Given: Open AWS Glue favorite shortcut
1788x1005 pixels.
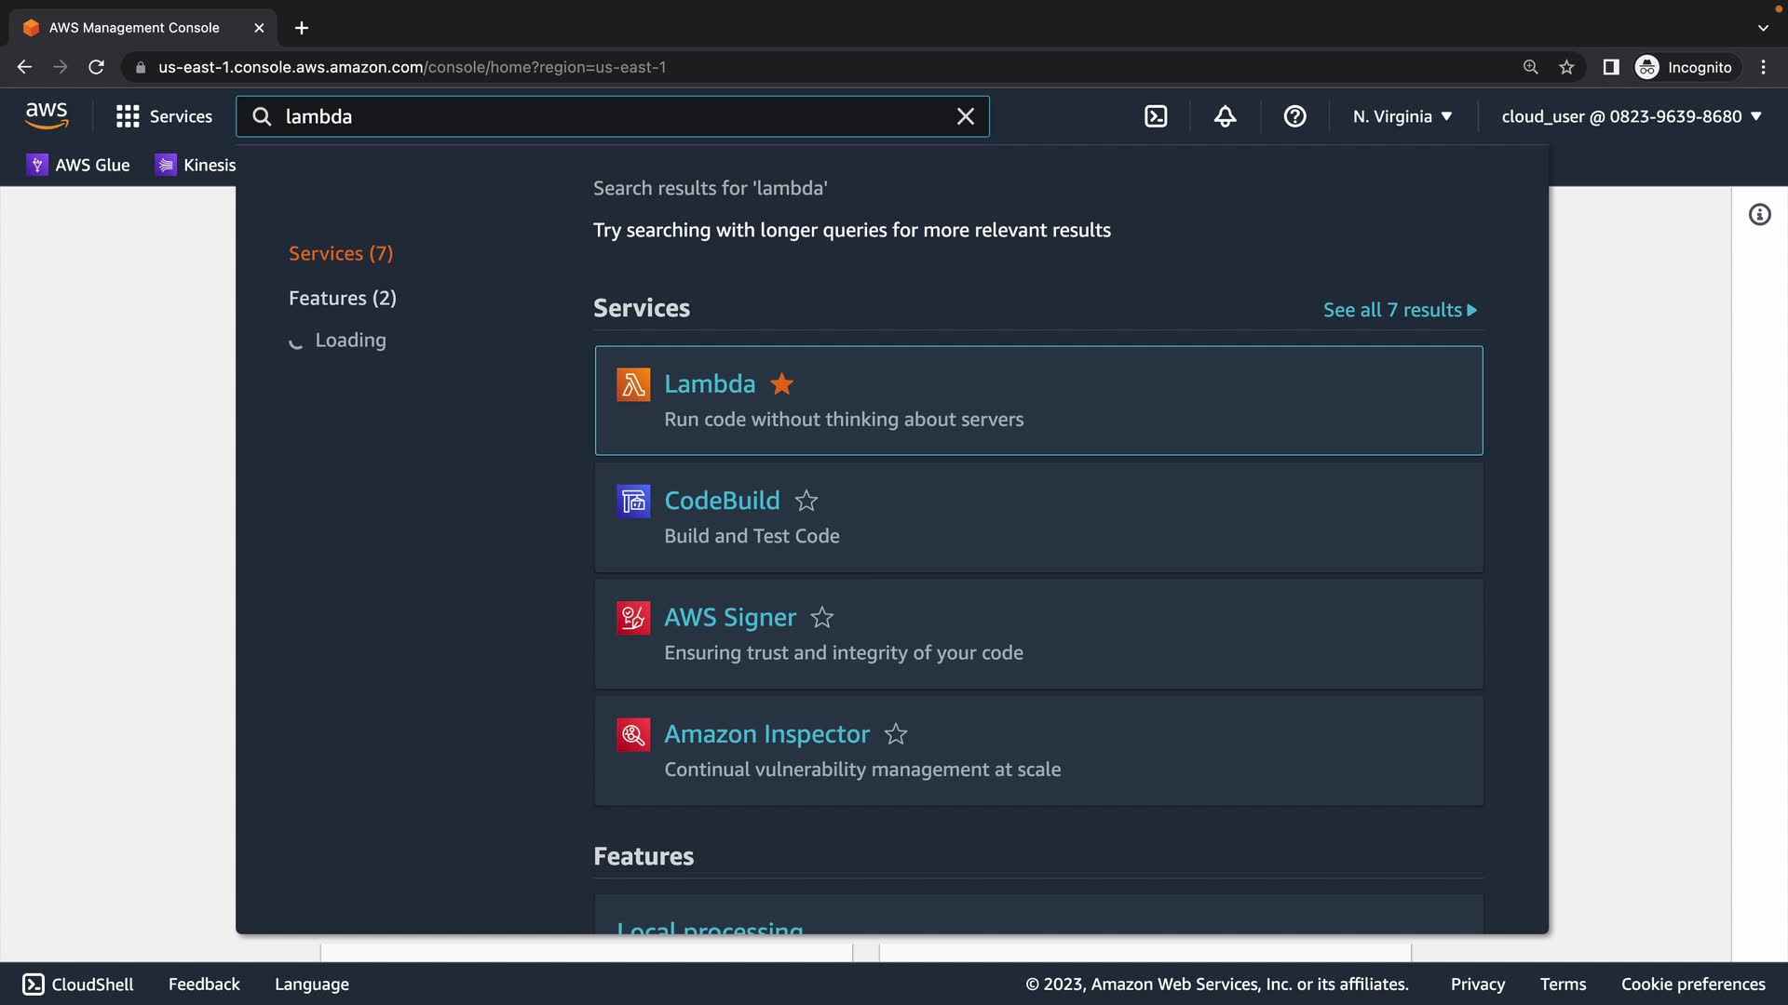Looking at the screenshot, I should point(79,165).
